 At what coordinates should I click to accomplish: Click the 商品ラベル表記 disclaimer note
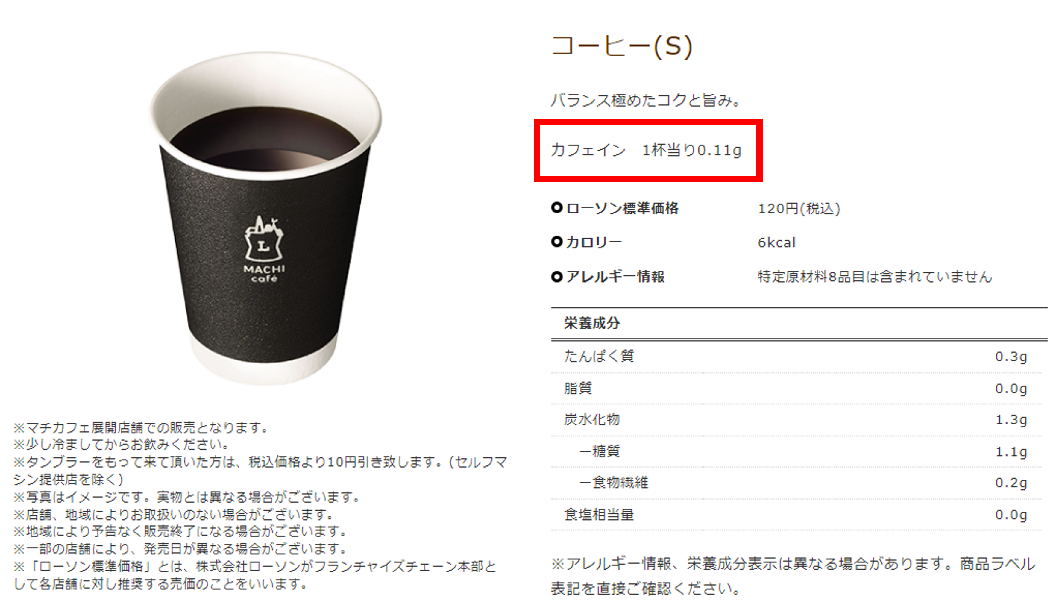click(793, 576)
